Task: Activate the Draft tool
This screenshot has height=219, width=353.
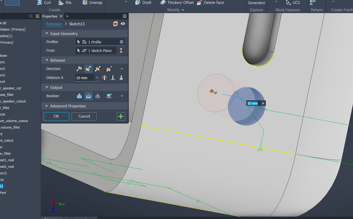Action: (143, 3)
